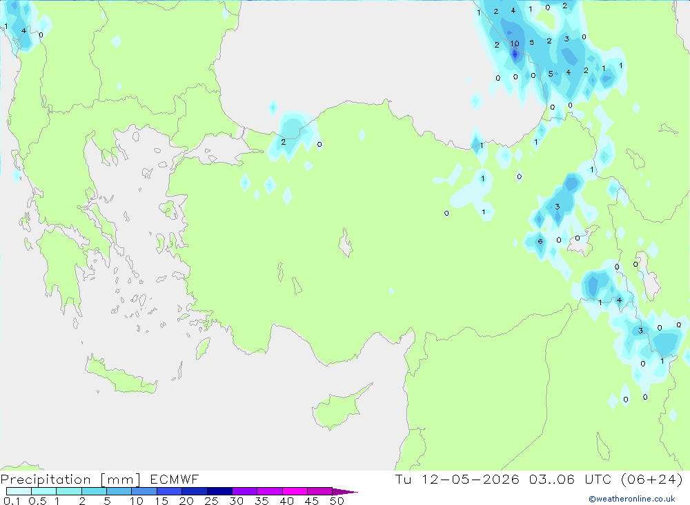Pick the 25–30 mm navy legend swatch
690x505 pixels.
(219, 491)
